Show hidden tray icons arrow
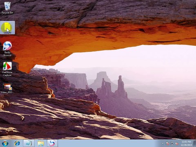This screenshot has width=196, height=147. (x=163, y=143)
